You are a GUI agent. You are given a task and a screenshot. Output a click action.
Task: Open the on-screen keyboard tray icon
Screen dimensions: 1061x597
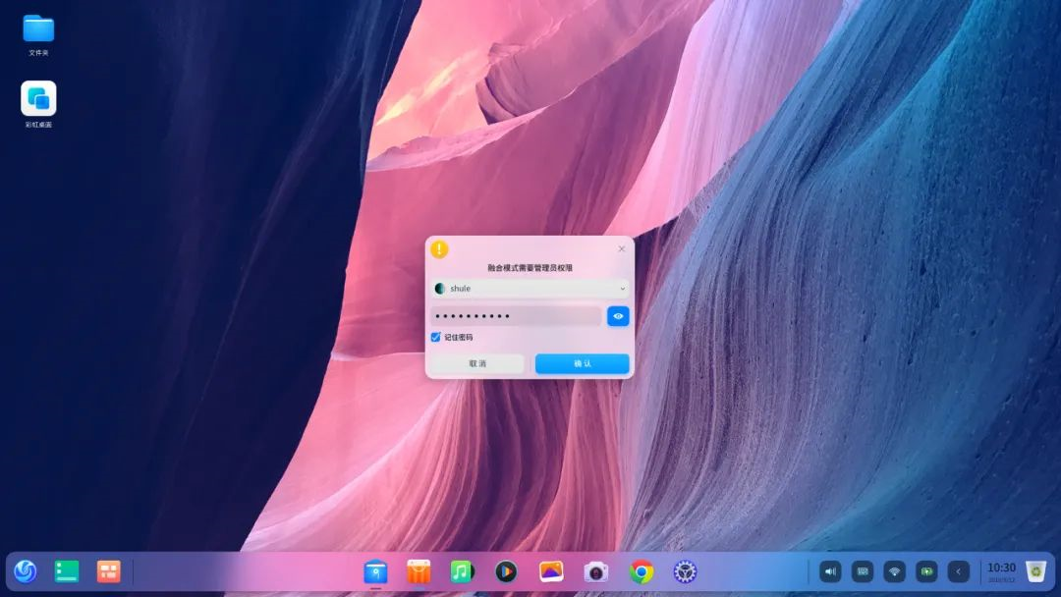pos(863,571)
